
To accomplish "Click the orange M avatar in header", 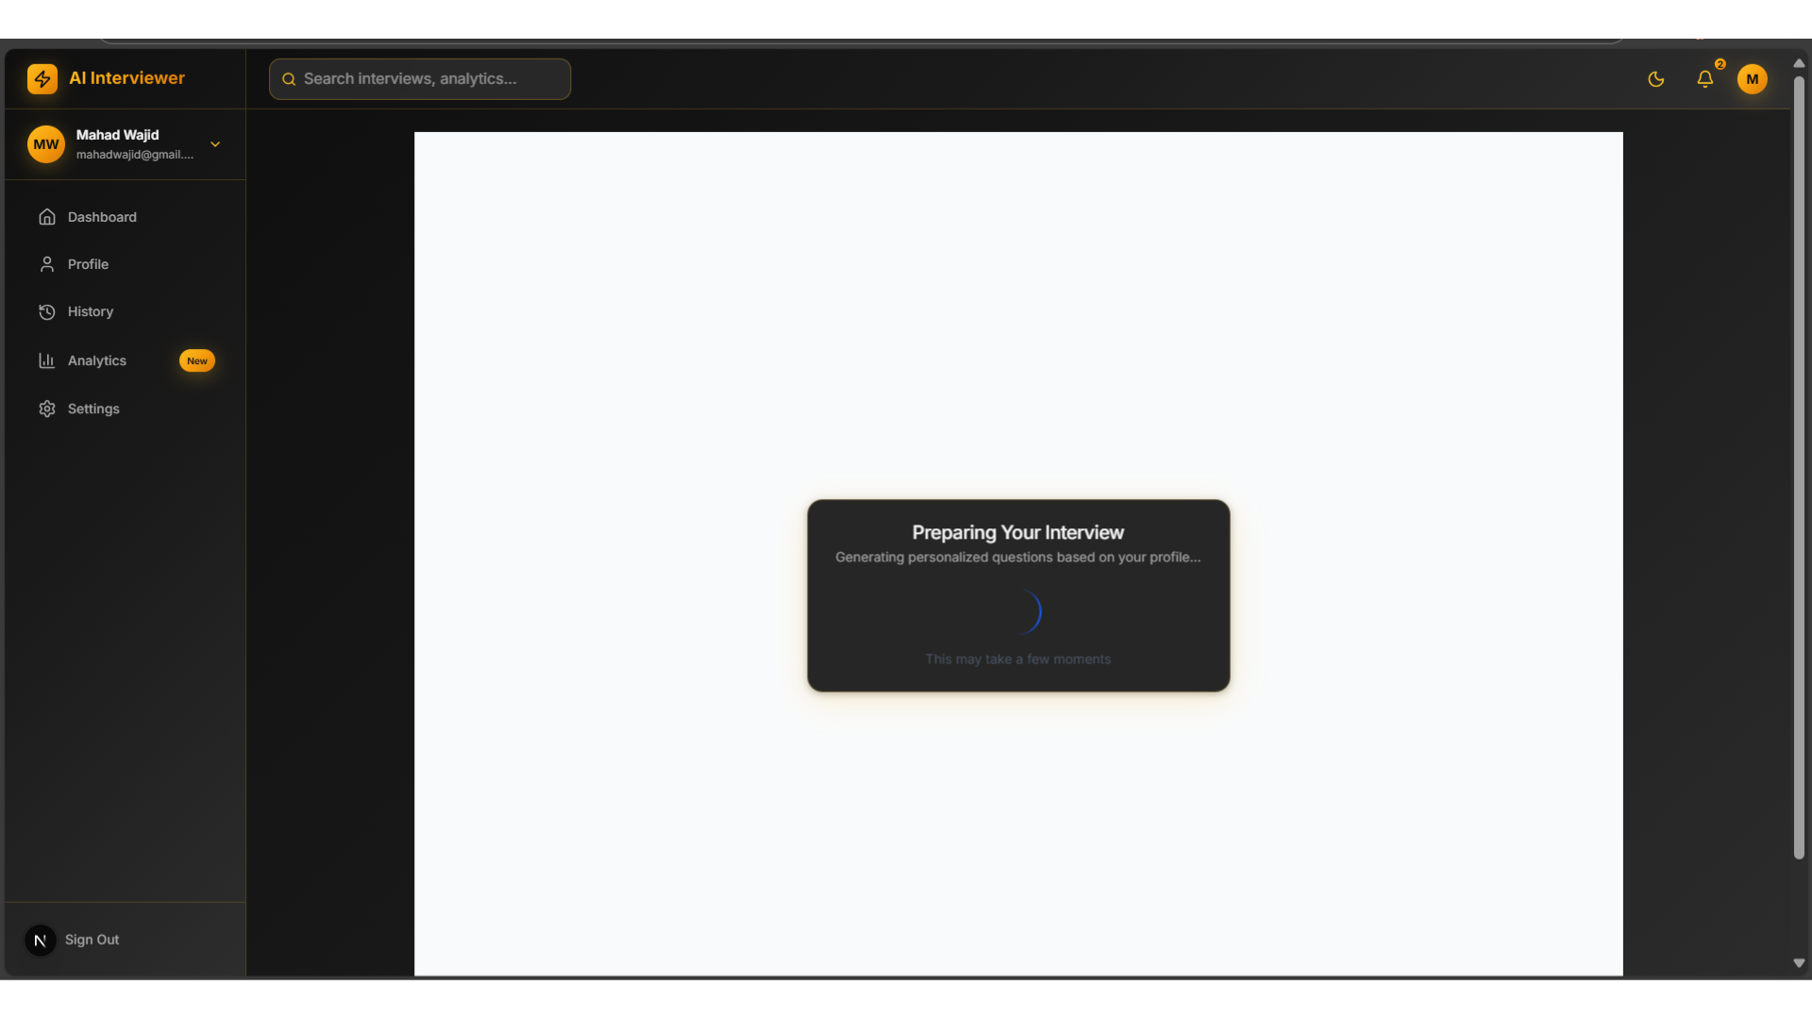I will [1752, 79].
